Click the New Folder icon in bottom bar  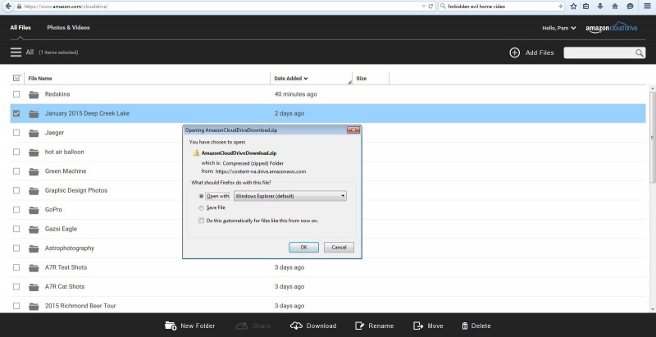coord(171,326)
